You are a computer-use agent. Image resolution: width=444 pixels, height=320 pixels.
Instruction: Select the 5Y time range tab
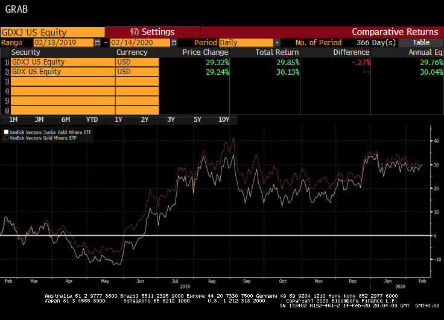[197, 119]
